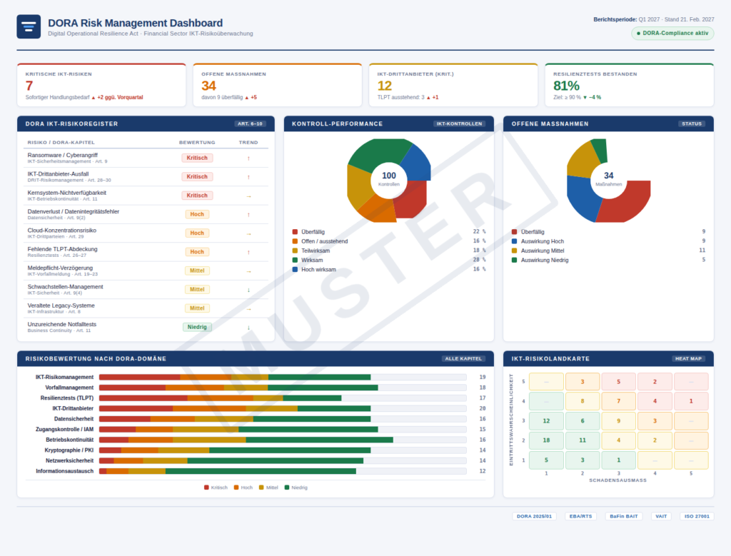Screen dimensions: 731x556
Task: Click the ALLE KAPITEL badge on Risikobewertung panel
Action: (465, 358)
